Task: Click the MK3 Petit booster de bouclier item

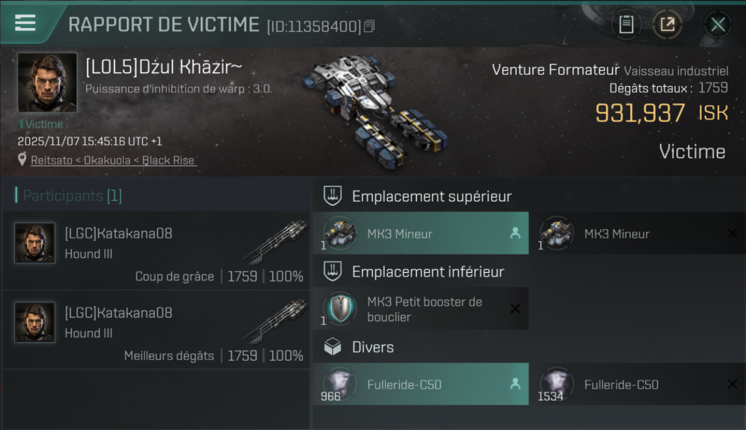Action: click(421, 308)
